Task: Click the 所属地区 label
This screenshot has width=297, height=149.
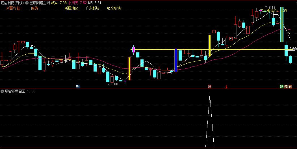Action: pyautogui.click(x=72, y=8)
